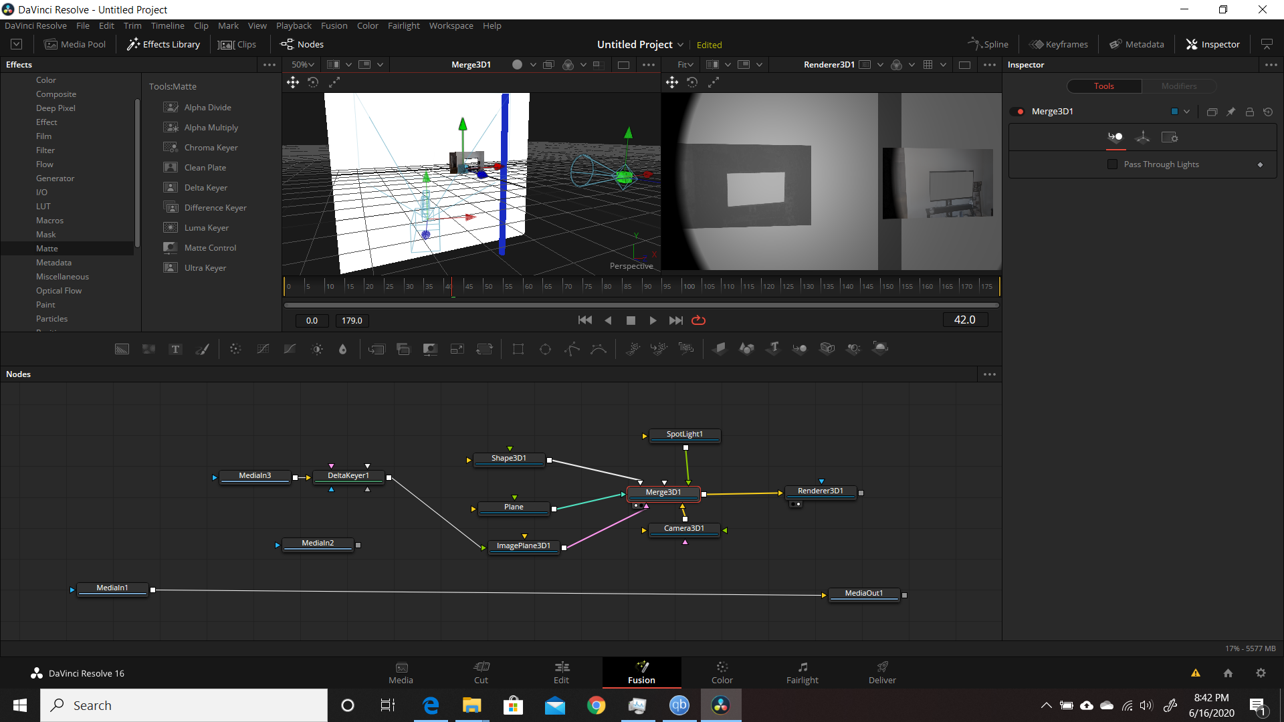1284x722 pixels.
Task: Open the project name dropdown chevron
Action: (681, 45)
